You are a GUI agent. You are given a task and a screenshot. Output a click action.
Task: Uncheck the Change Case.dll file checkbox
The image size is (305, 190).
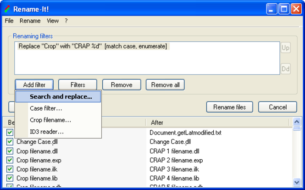(10, 142)
